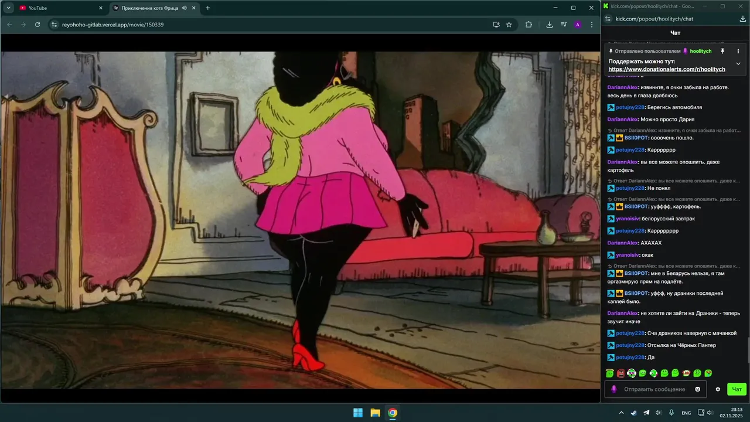750x422 pixels.
Task: Open Steam from the system tray
Action: 634,413
